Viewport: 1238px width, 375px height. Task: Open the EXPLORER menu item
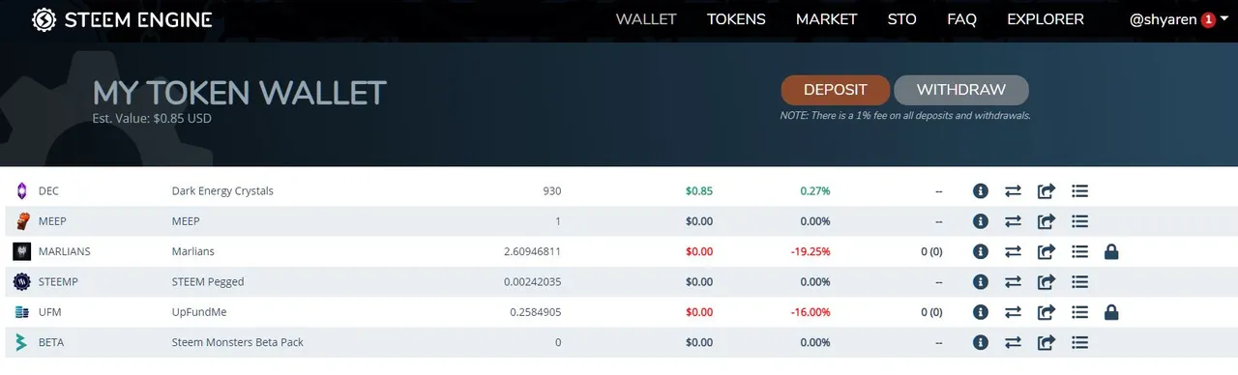tap(1046, 19)
